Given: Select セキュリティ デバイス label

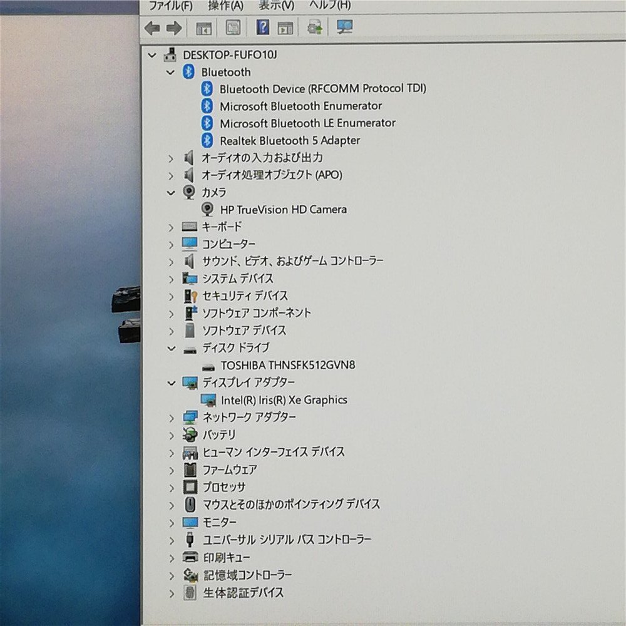Looking at the screenshot, I should coord(245,296).
